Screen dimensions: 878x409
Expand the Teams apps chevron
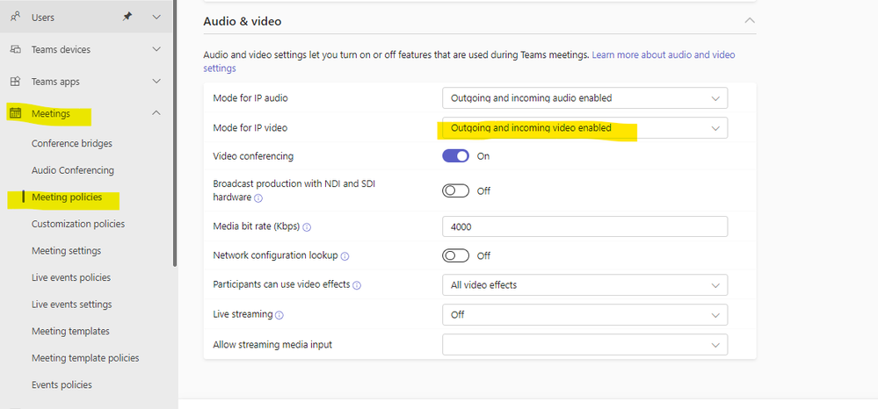coord(156,81)
